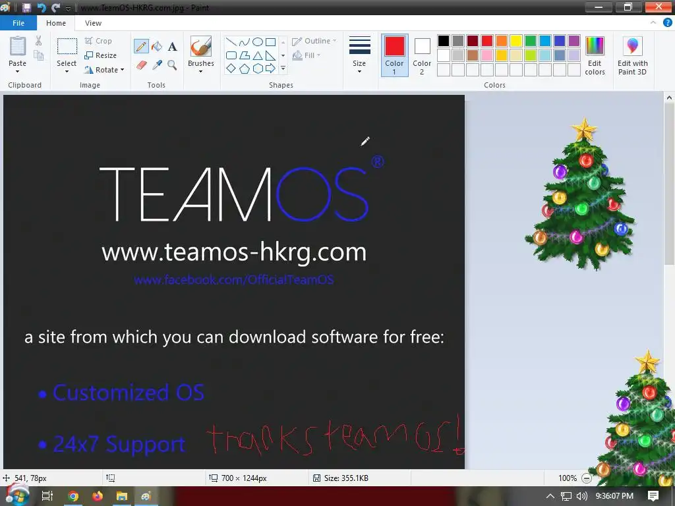The image size is (675, 506).
Task: Choose the Oval shape
Action: tap(258, 42)
